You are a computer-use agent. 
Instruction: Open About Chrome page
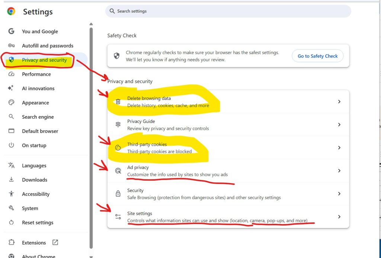click(38, 256)
